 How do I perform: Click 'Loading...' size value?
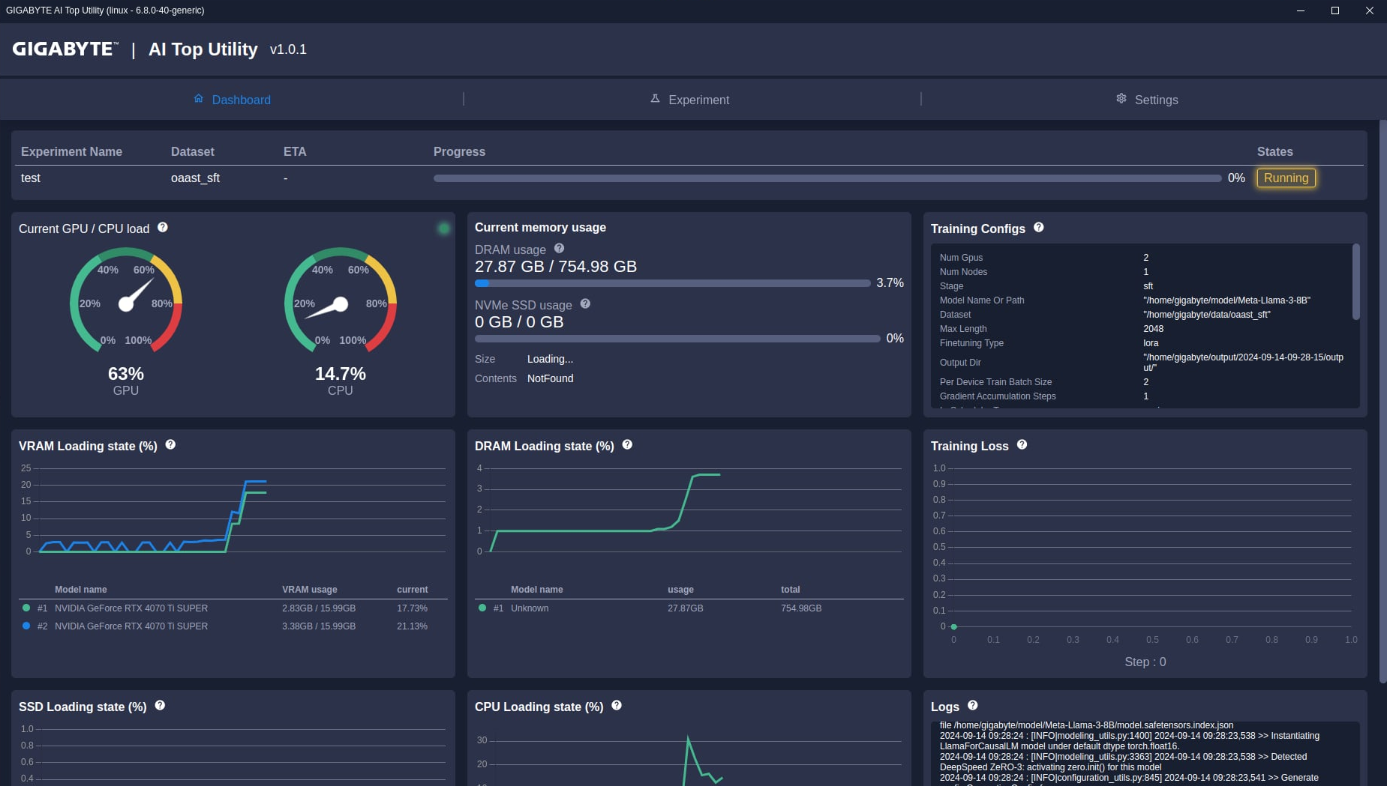point(550,360)
